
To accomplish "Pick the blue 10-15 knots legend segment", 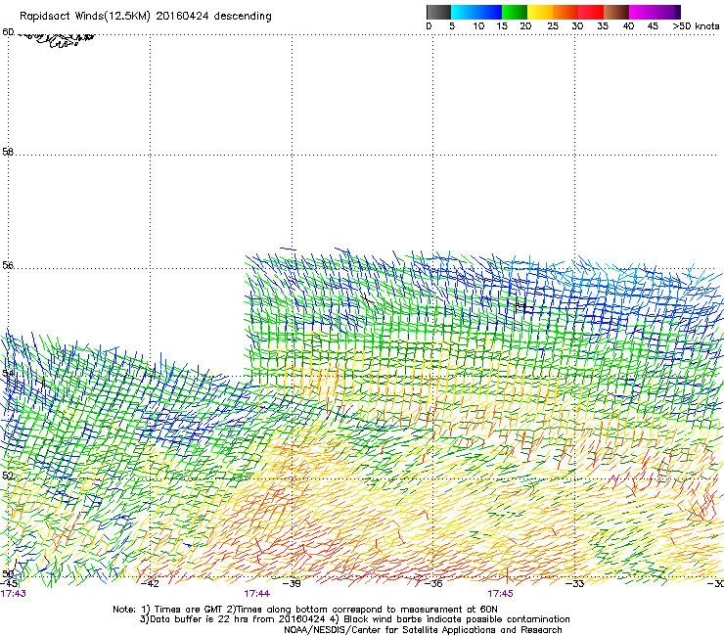I will pos(489,12).
